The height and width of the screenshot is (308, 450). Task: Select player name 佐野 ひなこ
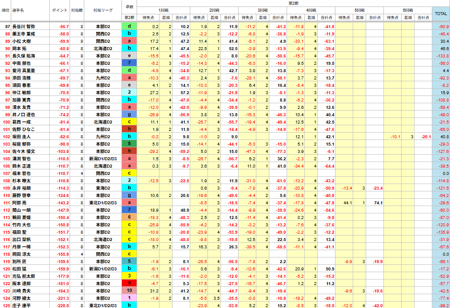click(x=23, y=129)
